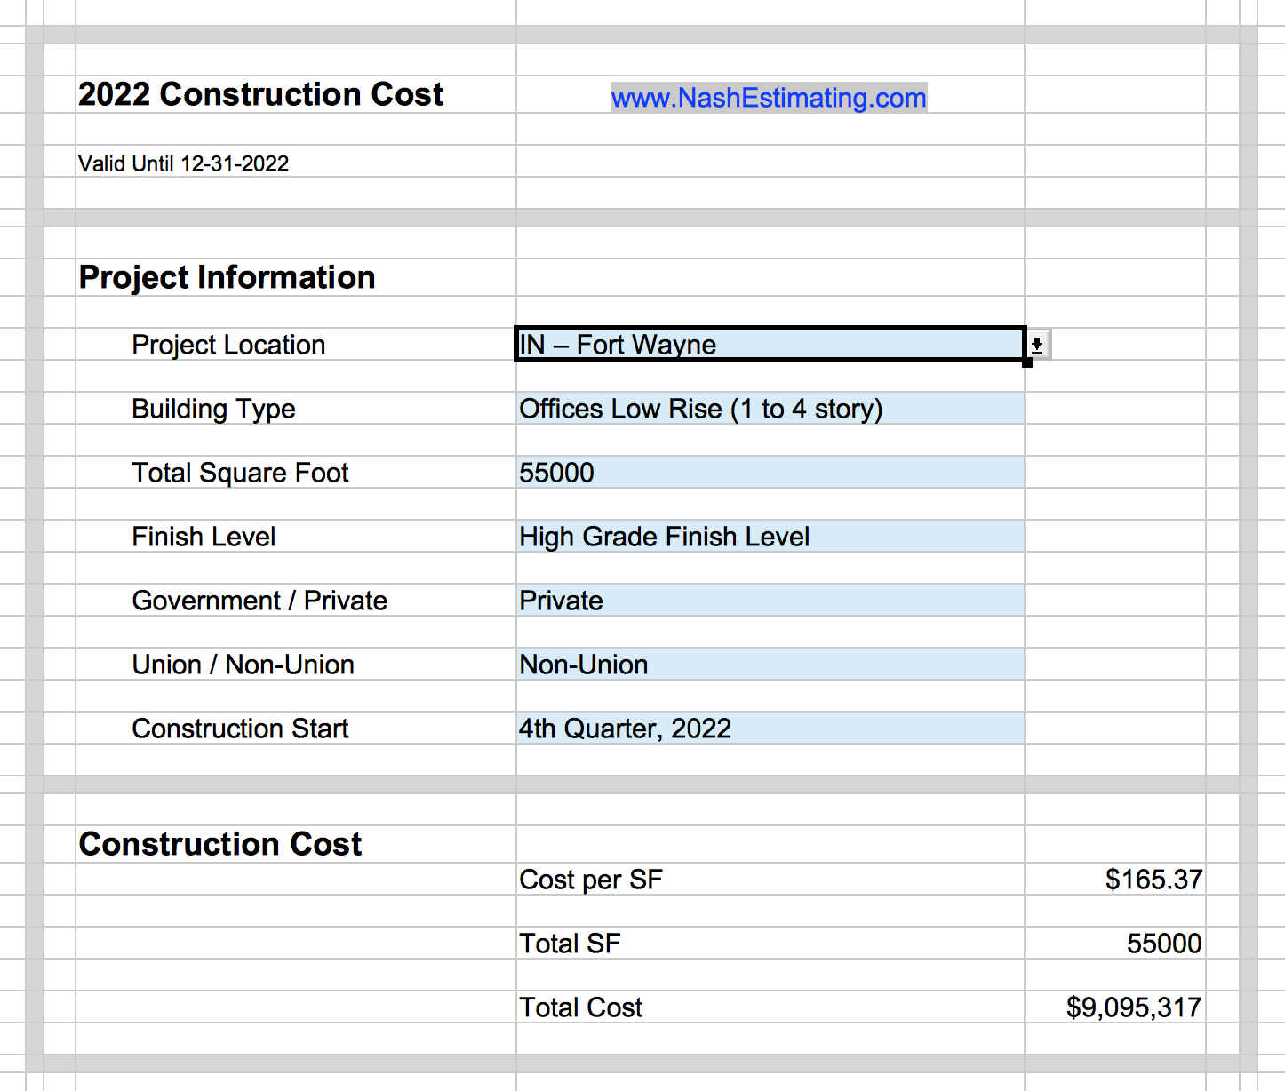Select the IN – Fort Wayne location cell
The height and width of the screenshot is (1091, 1285).
(770, 345)
